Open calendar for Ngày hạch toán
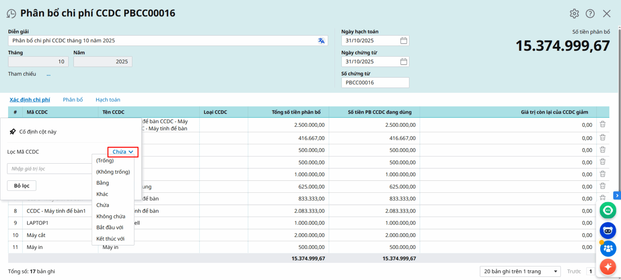 (x=404, y=41)
